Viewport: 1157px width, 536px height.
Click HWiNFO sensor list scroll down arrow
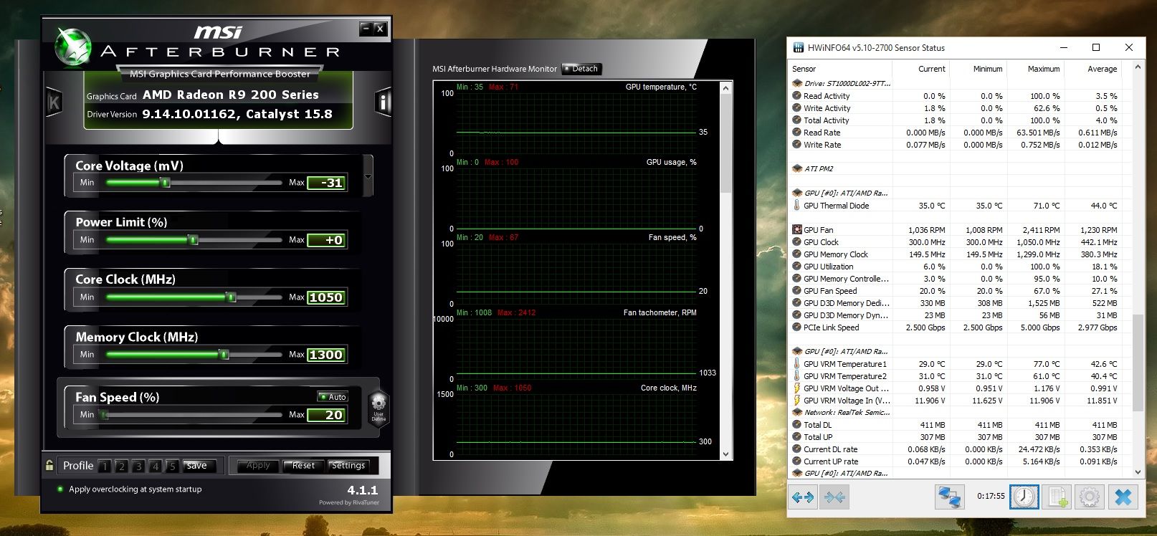(x=1138, y=473)
